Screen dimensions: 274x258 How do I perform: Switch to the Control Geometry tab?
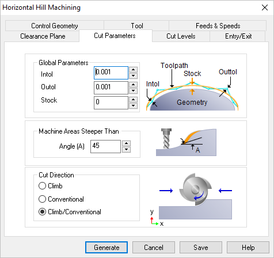[x=55, y=26]
